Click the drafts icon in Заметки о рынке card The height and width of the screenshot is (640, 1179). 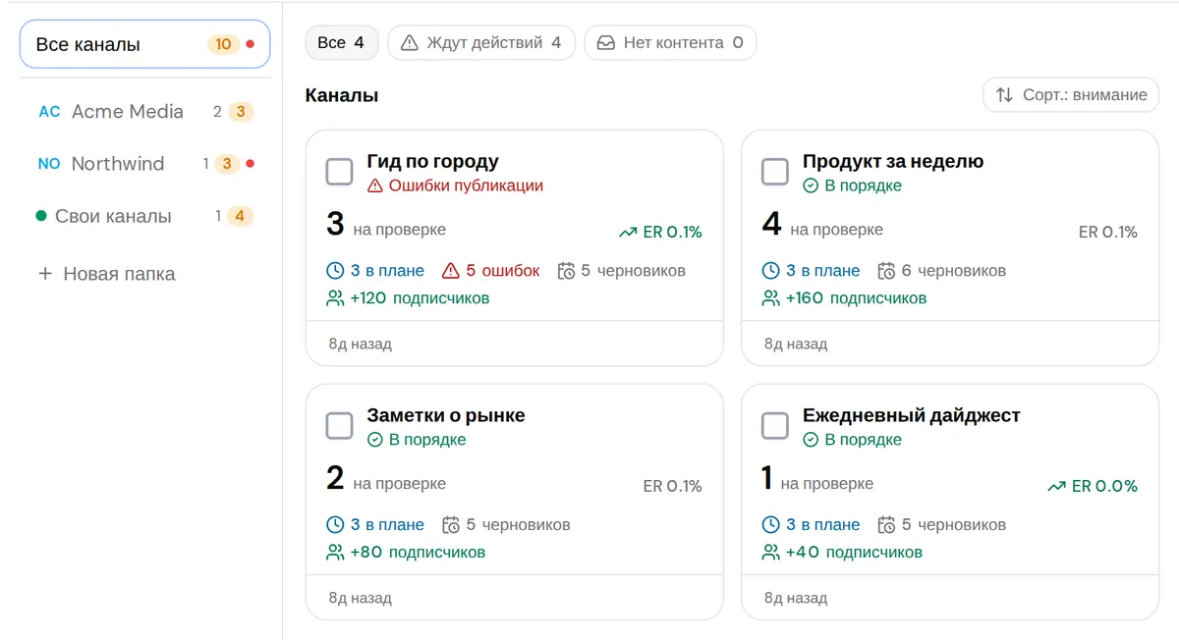451,525
